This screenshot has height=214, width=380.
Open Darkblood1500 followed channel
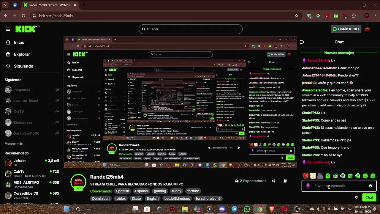click(x=32, y=133)
